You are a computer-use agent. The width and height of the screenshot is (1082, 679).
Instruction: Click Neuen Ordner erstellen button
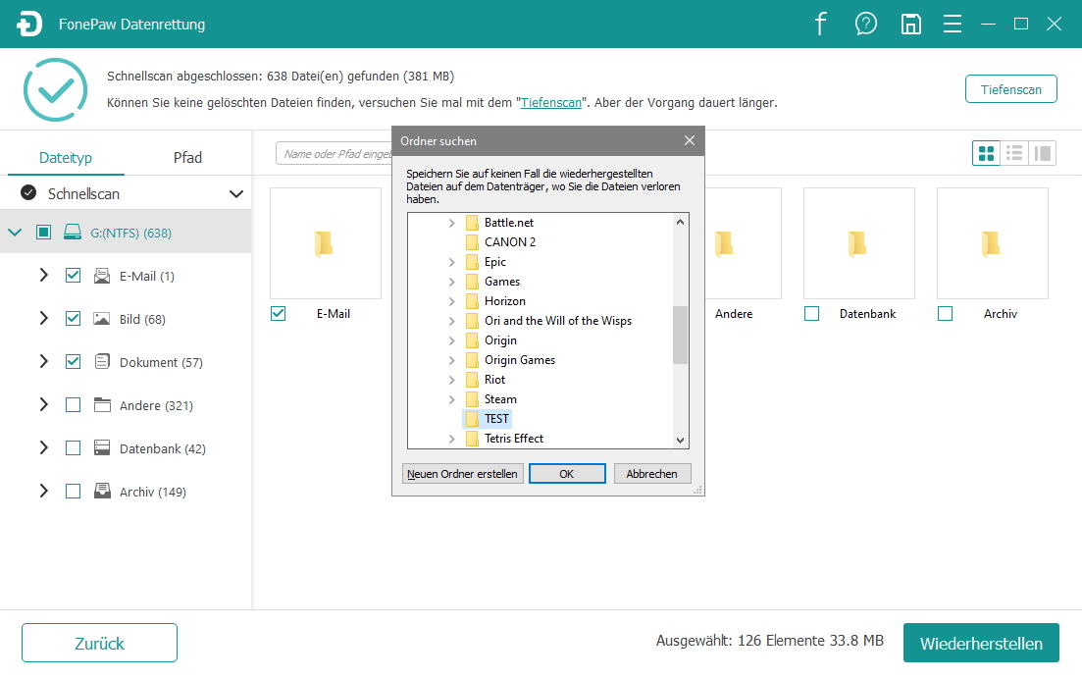click(x=462, y=473)
